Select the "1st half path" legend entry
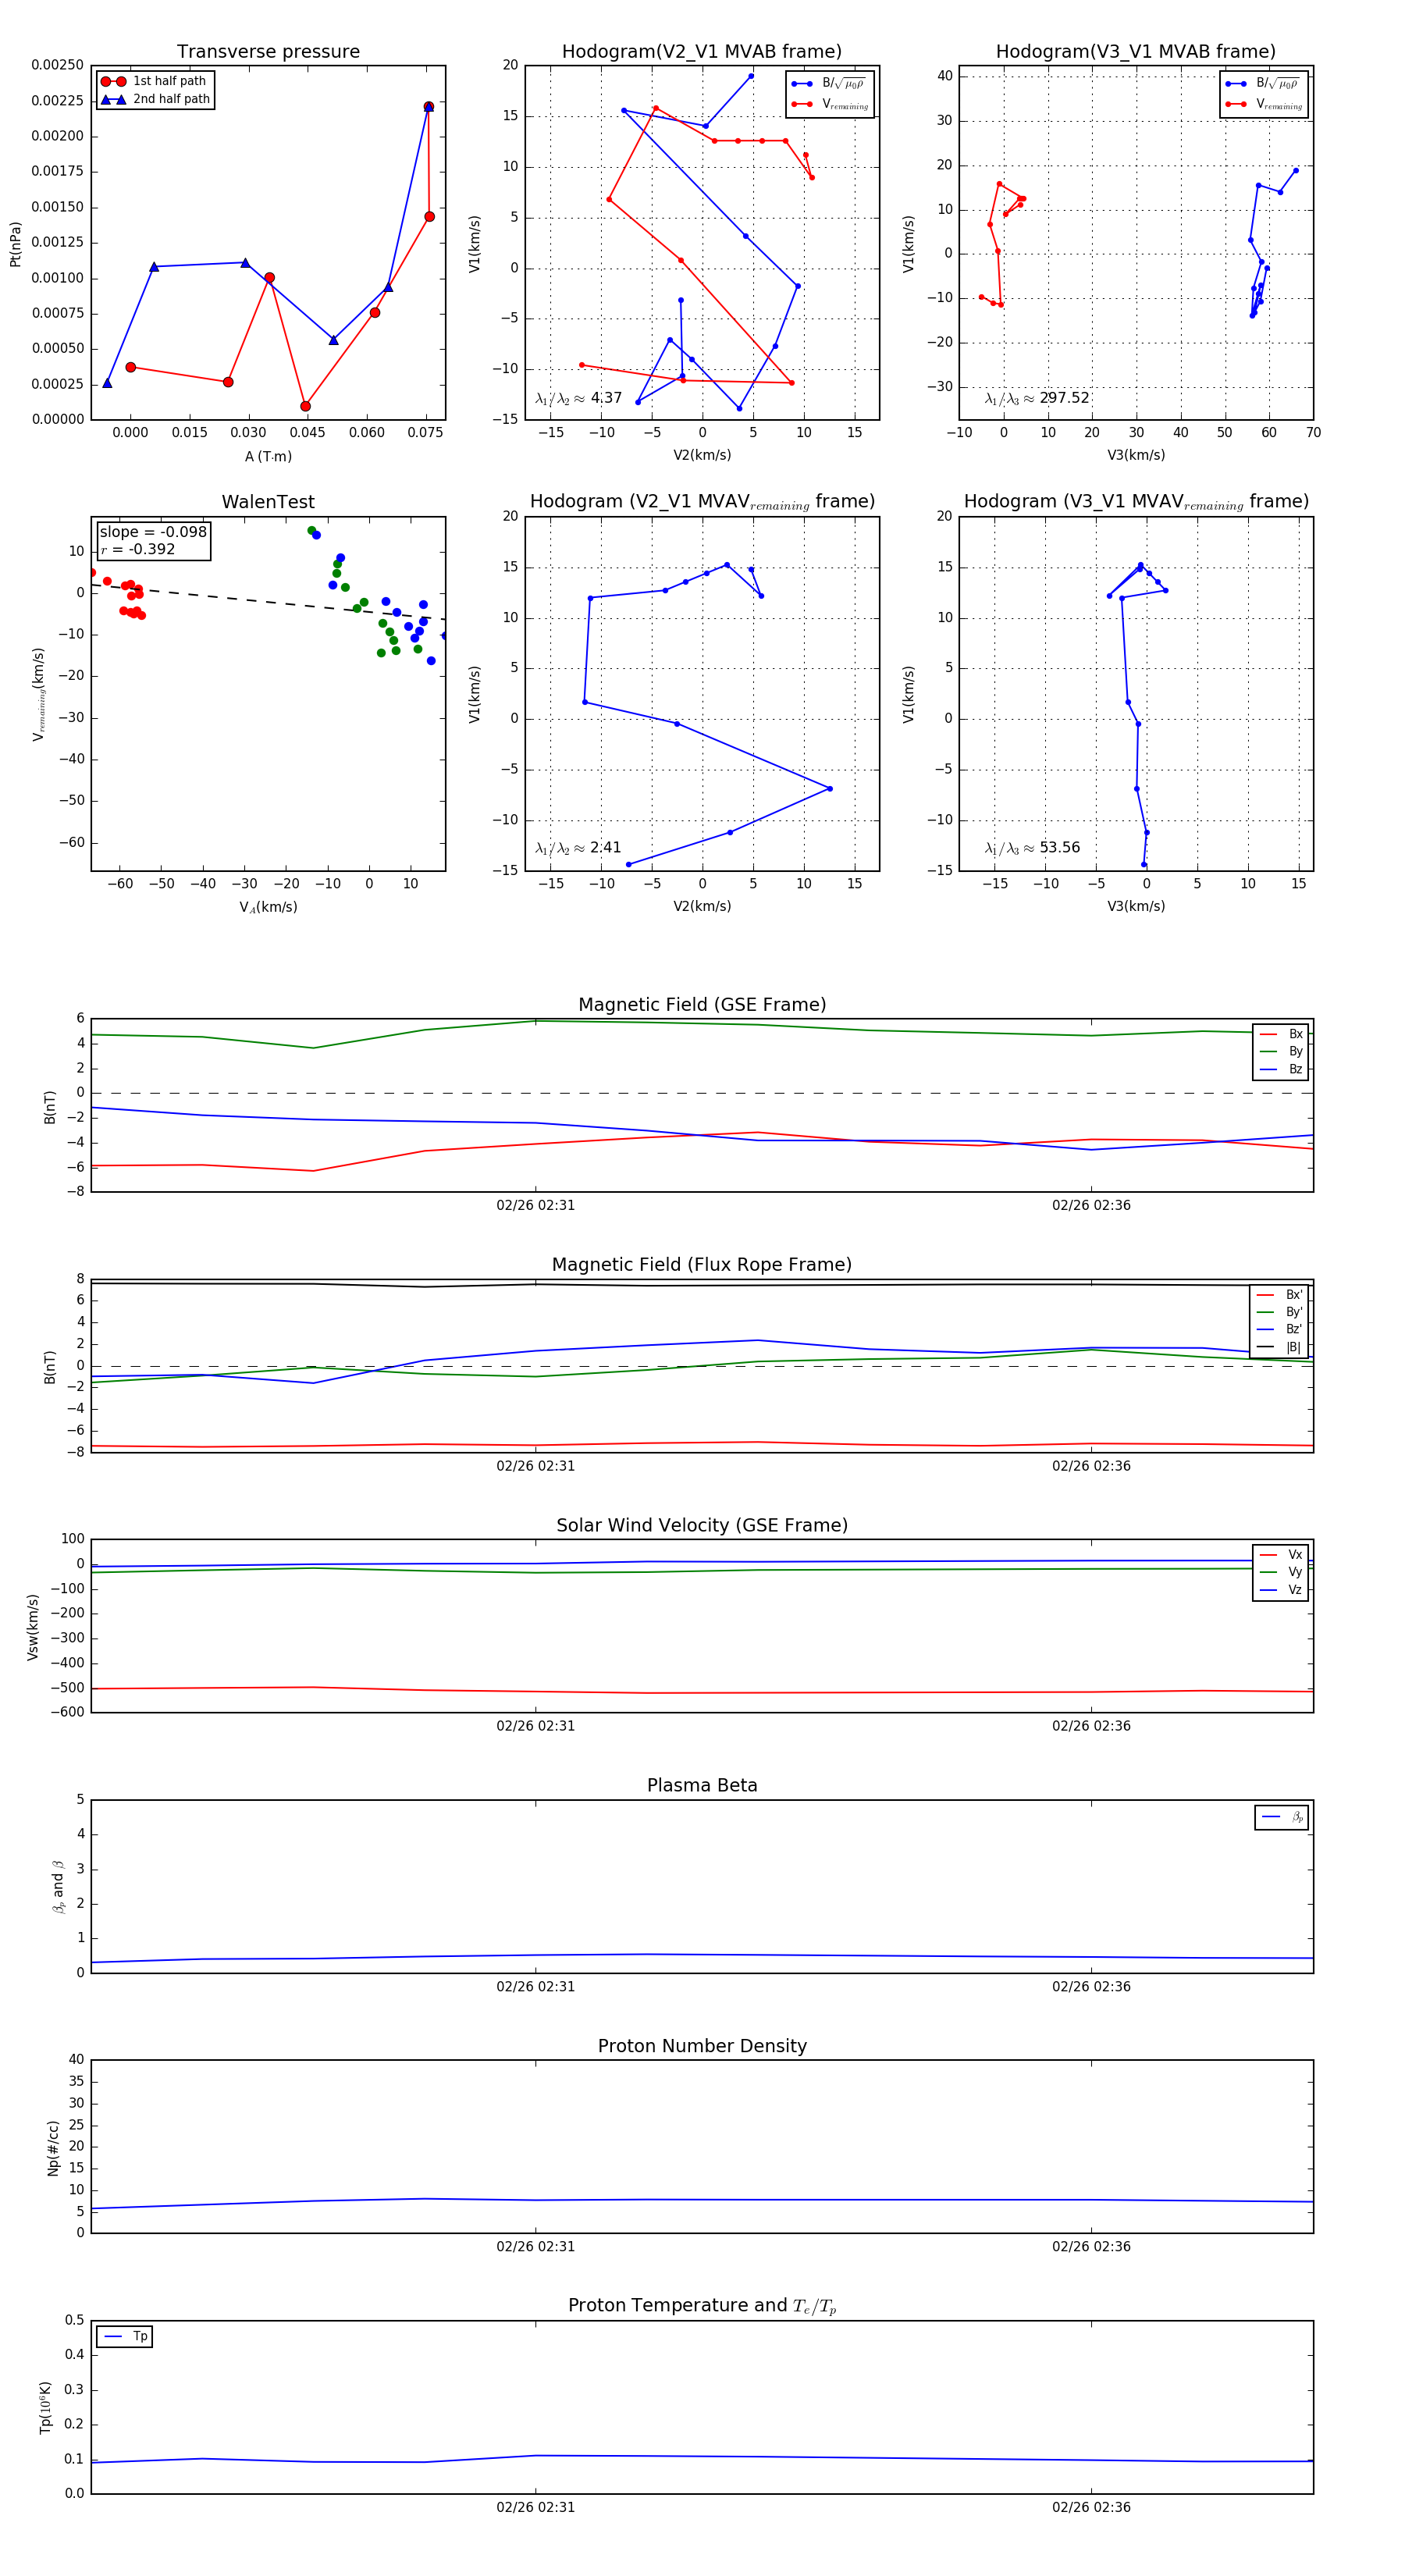Screen dimensions: 1405x2576 coord(154,81)
